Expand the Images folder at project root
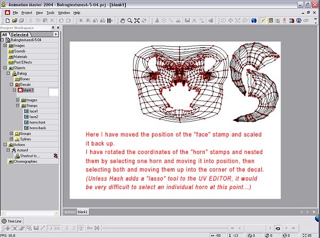 tap(5, 45)
